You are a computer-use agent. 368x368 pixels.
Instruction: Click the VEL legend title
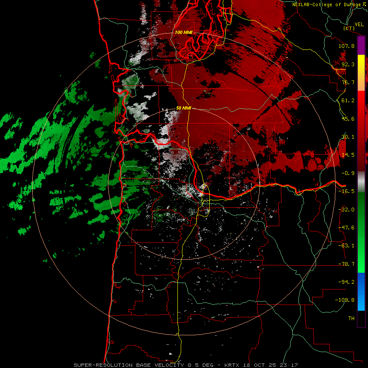[359, 25]
